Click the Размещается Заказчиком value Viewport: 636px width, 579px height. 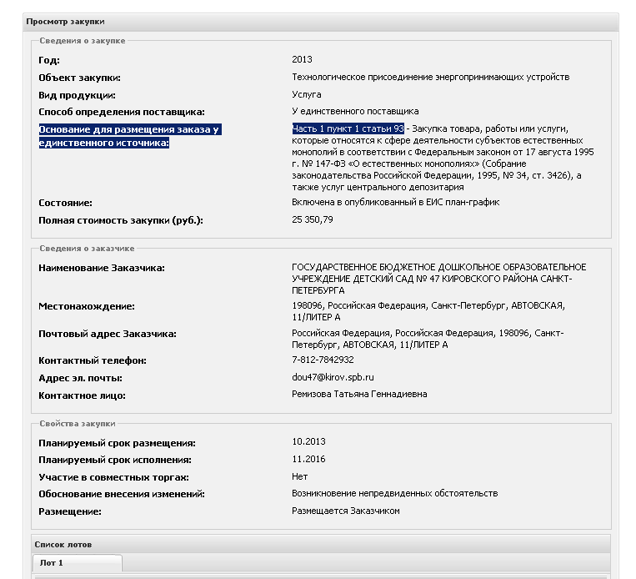pyautogui.click(x=346, y=511)
